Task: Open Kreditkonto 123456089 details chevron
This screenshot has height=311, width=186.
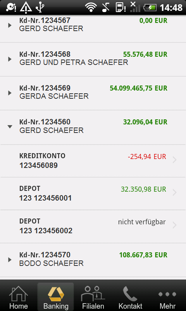Action: tap(174, 160)
